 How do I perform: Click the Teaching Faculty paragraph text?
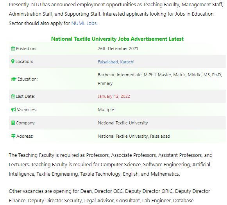pyautogui.click(x=111, y=165)
